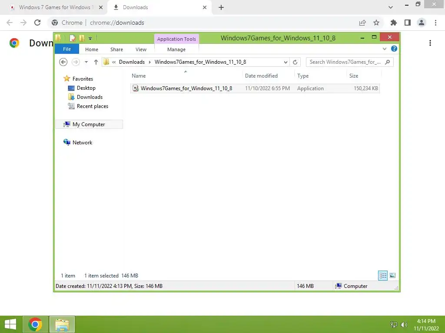Expand the ribbon with the chevron

(384, 49)
